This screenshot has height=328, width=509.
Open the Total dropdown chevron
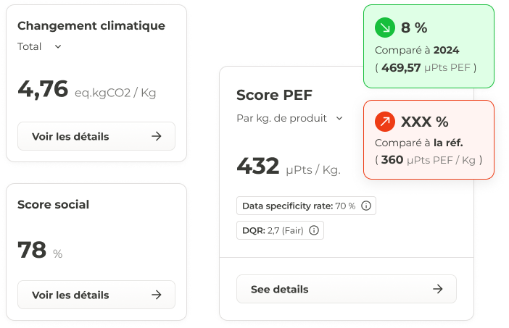pos(58,46)
